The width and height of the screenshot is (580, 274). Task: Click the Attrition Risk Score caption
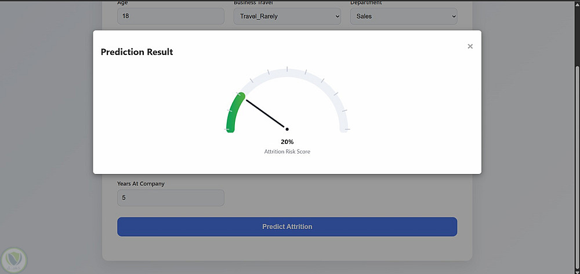287,151
